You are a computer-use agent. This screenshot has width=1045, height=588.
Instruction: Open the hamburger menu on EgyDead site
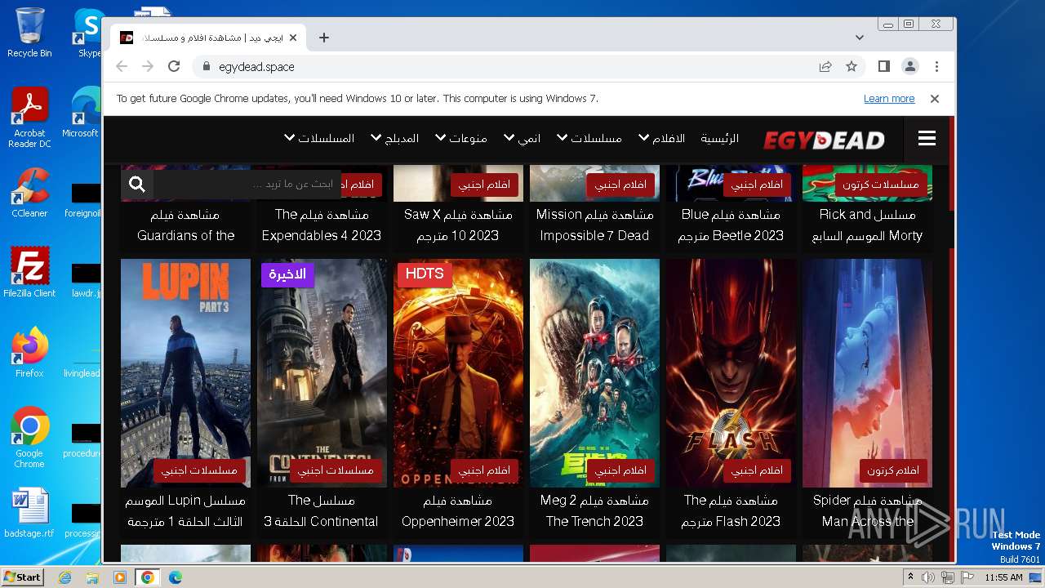coord(927,139)
